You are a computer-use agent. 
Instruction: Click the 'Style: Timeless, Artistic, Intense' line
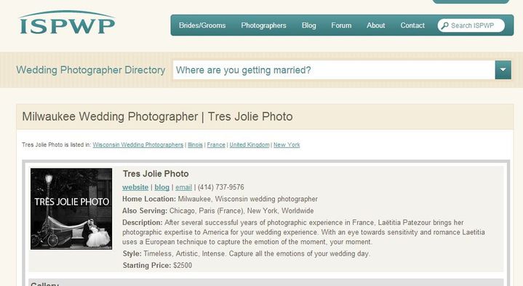pos(246,254)
